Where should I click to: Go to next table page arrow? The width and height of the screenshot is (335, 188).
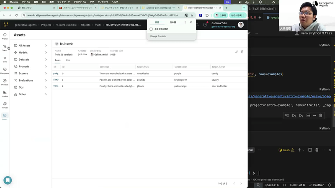tap(241, 183)
